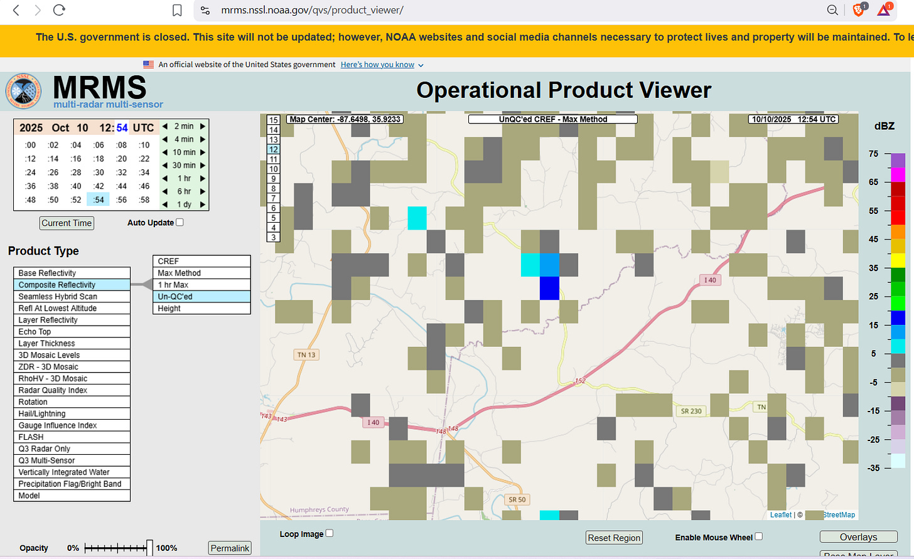Check the Loop Image box
The height and width of the screenshot is (559, 914).
330,533
